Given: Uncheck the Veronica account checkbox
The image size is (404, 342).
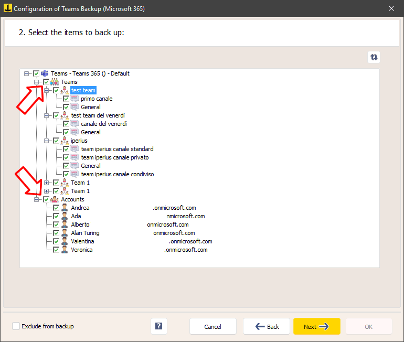Looking at the screenshot, I should point(56,250).
